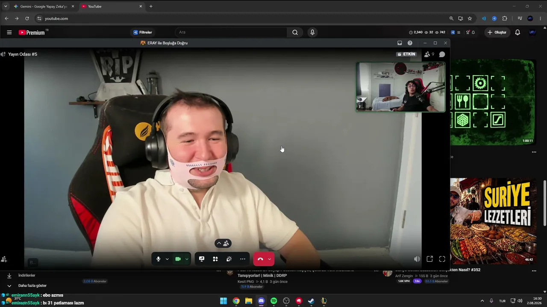Viewport: 547px width, 307px height.
Task: Open the activities launcher button
Action: 215,259
